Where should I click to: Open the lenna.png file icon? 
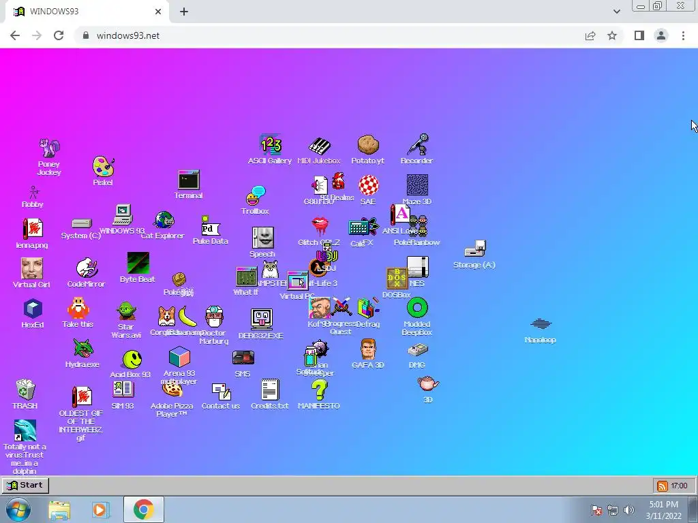pos(33,229)
